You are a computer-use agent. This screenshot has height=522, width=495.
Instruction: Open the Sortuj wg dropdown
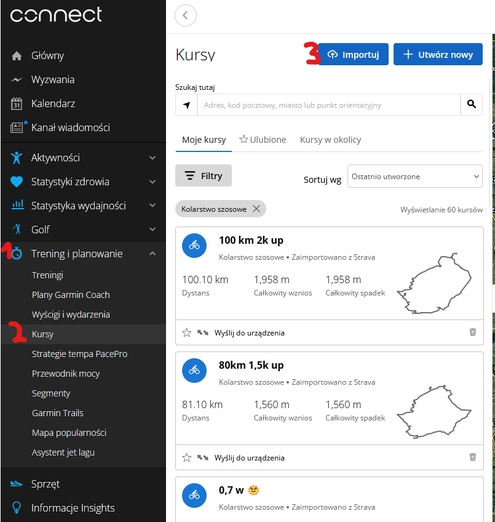tap(415, 177)
